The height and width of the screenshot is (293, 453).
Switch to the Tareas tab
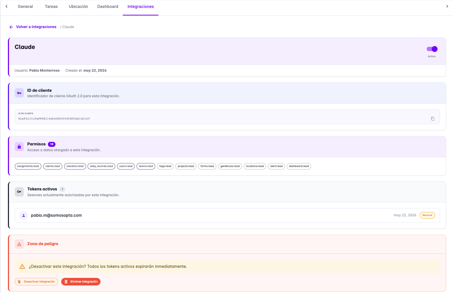tap(51, 6)
